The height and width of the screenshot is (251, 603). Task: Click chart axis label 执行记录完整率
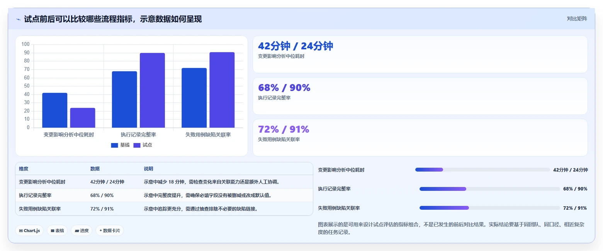pyautogui.click(x=138, y=135)
